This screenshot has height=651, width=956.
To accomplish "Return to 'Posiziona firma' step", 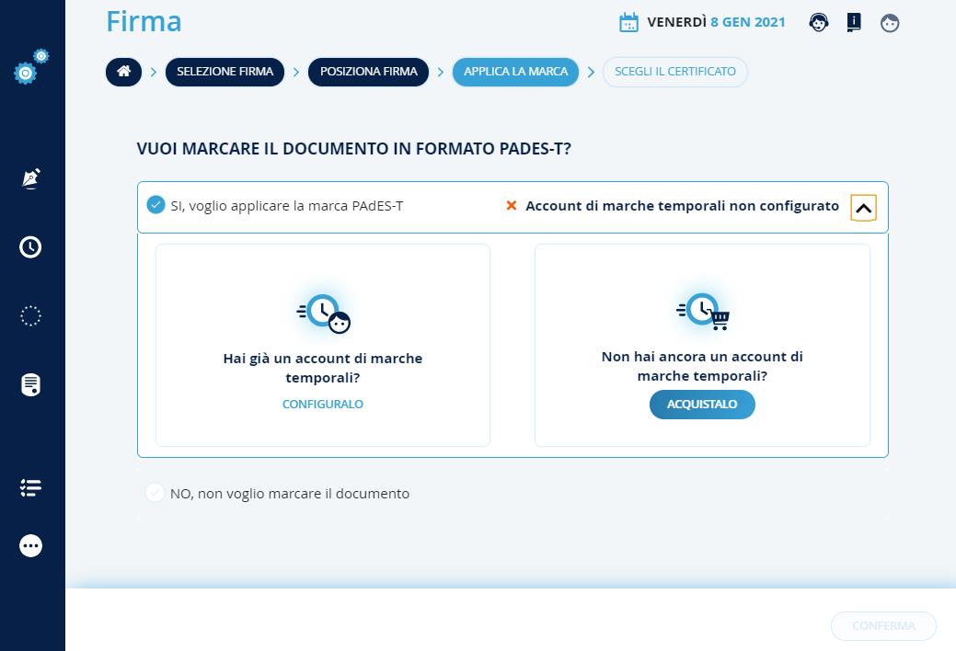I will coord(368,72).
